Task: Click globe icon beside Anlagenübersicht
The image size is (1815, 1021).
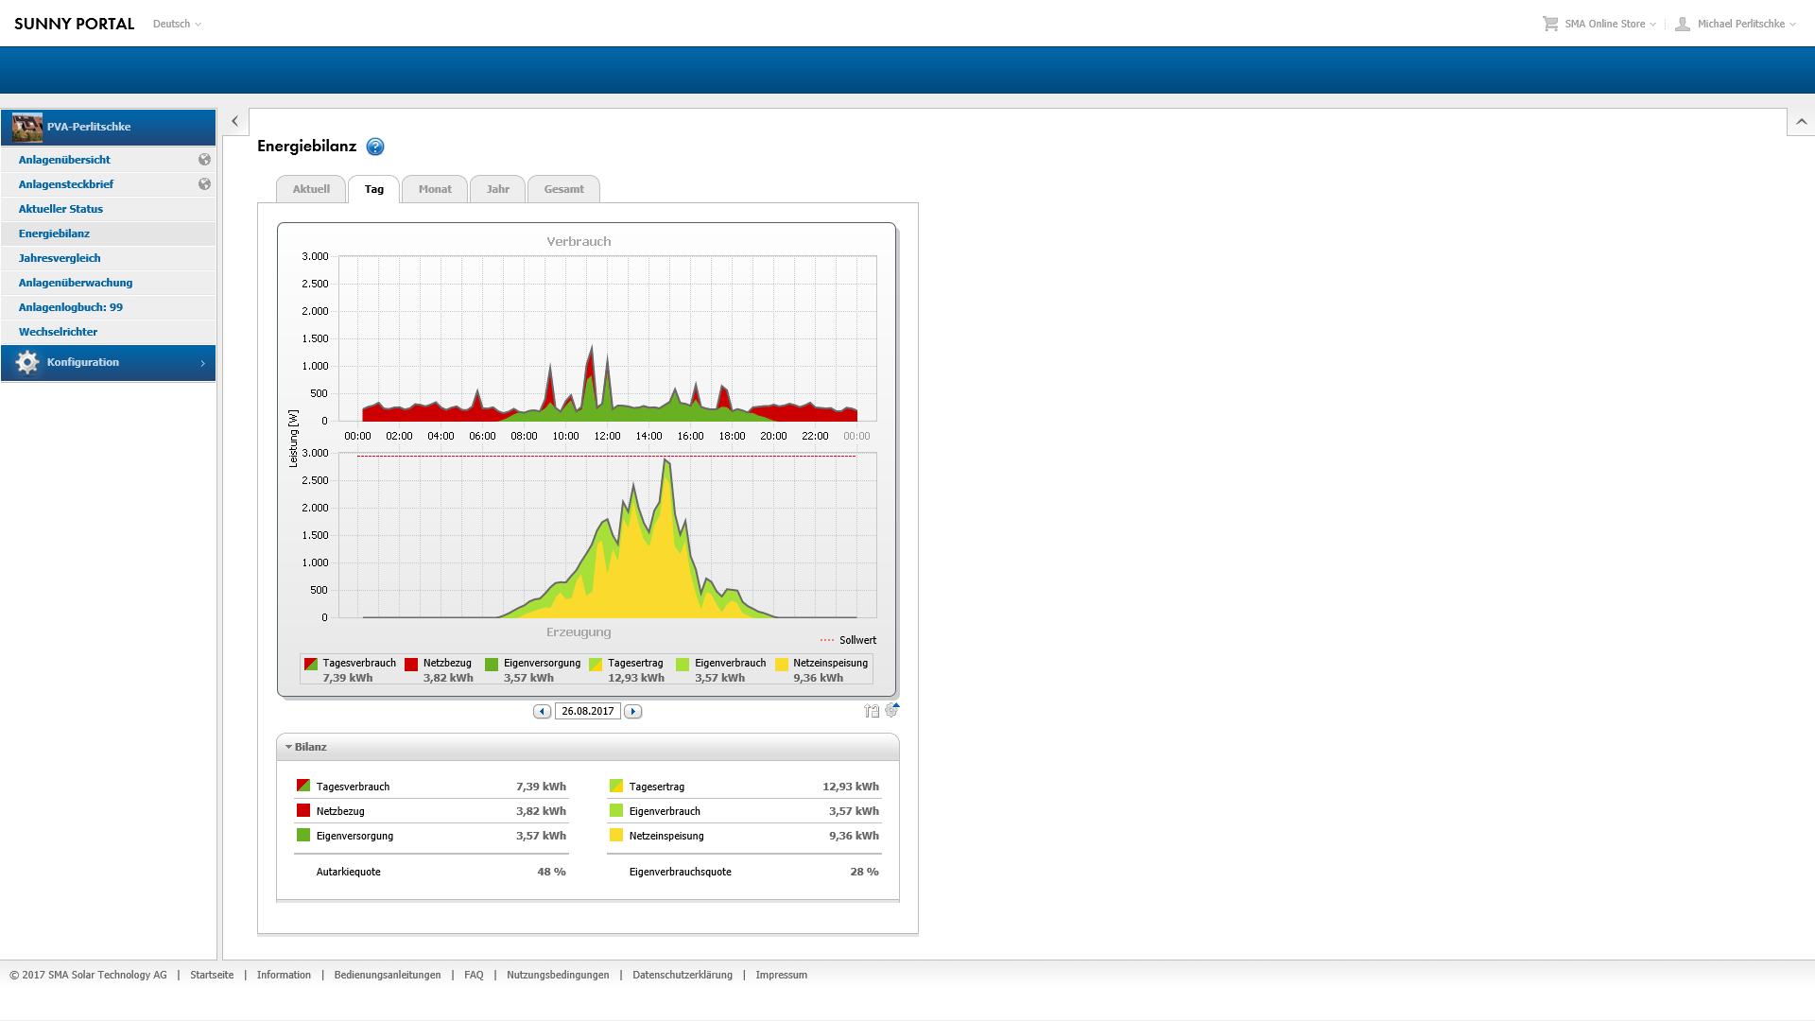Action: pos(204,160)
